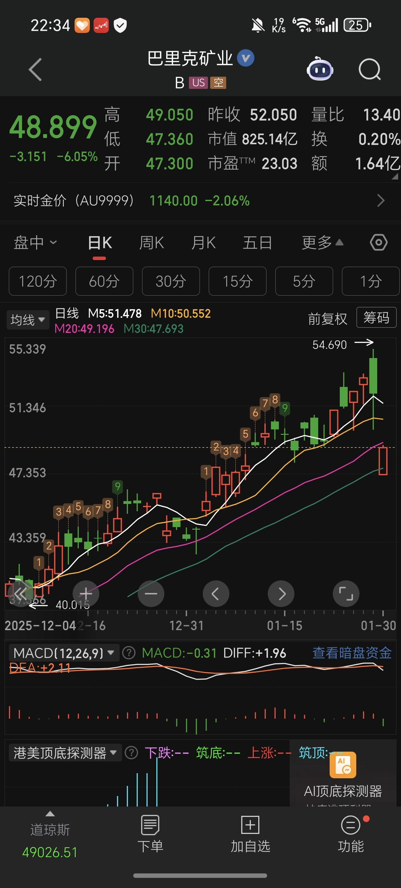Tap M5:51.478 moving average value
The width and height of the screenshot is (401, 888).
[x=115, y=313]
